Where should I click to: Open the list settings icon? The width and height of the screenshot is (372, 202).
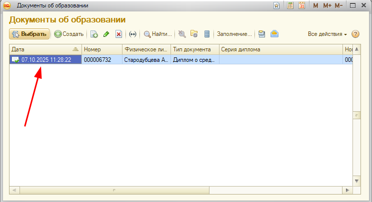click(x=194, y=34)
